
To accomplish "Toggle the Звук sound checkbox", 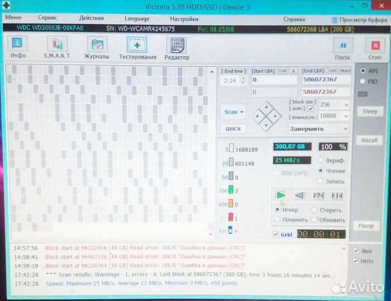I will [356, 251].
